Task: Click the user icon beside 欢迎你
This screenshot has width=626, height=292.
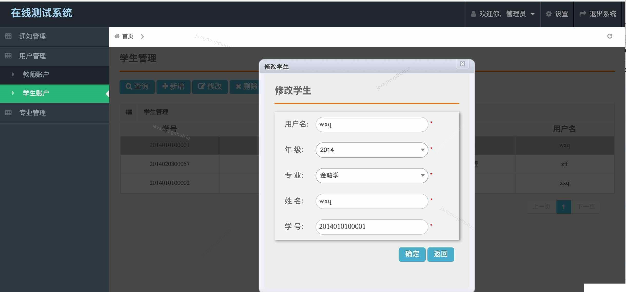Action: click(x=473, y=14)
